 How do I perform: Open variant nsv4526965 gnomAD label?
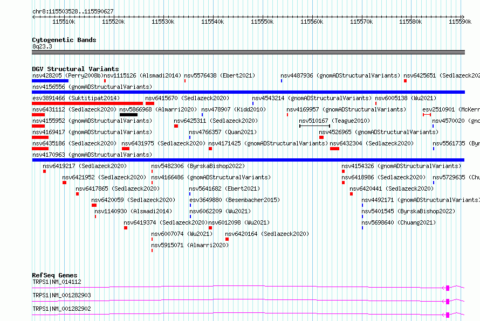(379, 132)
